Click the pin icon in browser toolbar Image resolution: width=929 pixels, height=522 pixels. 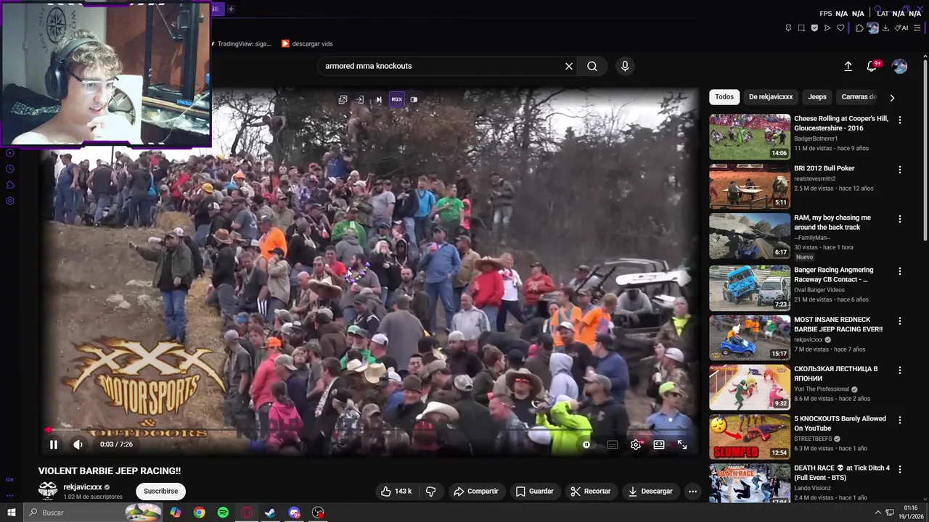788,28
